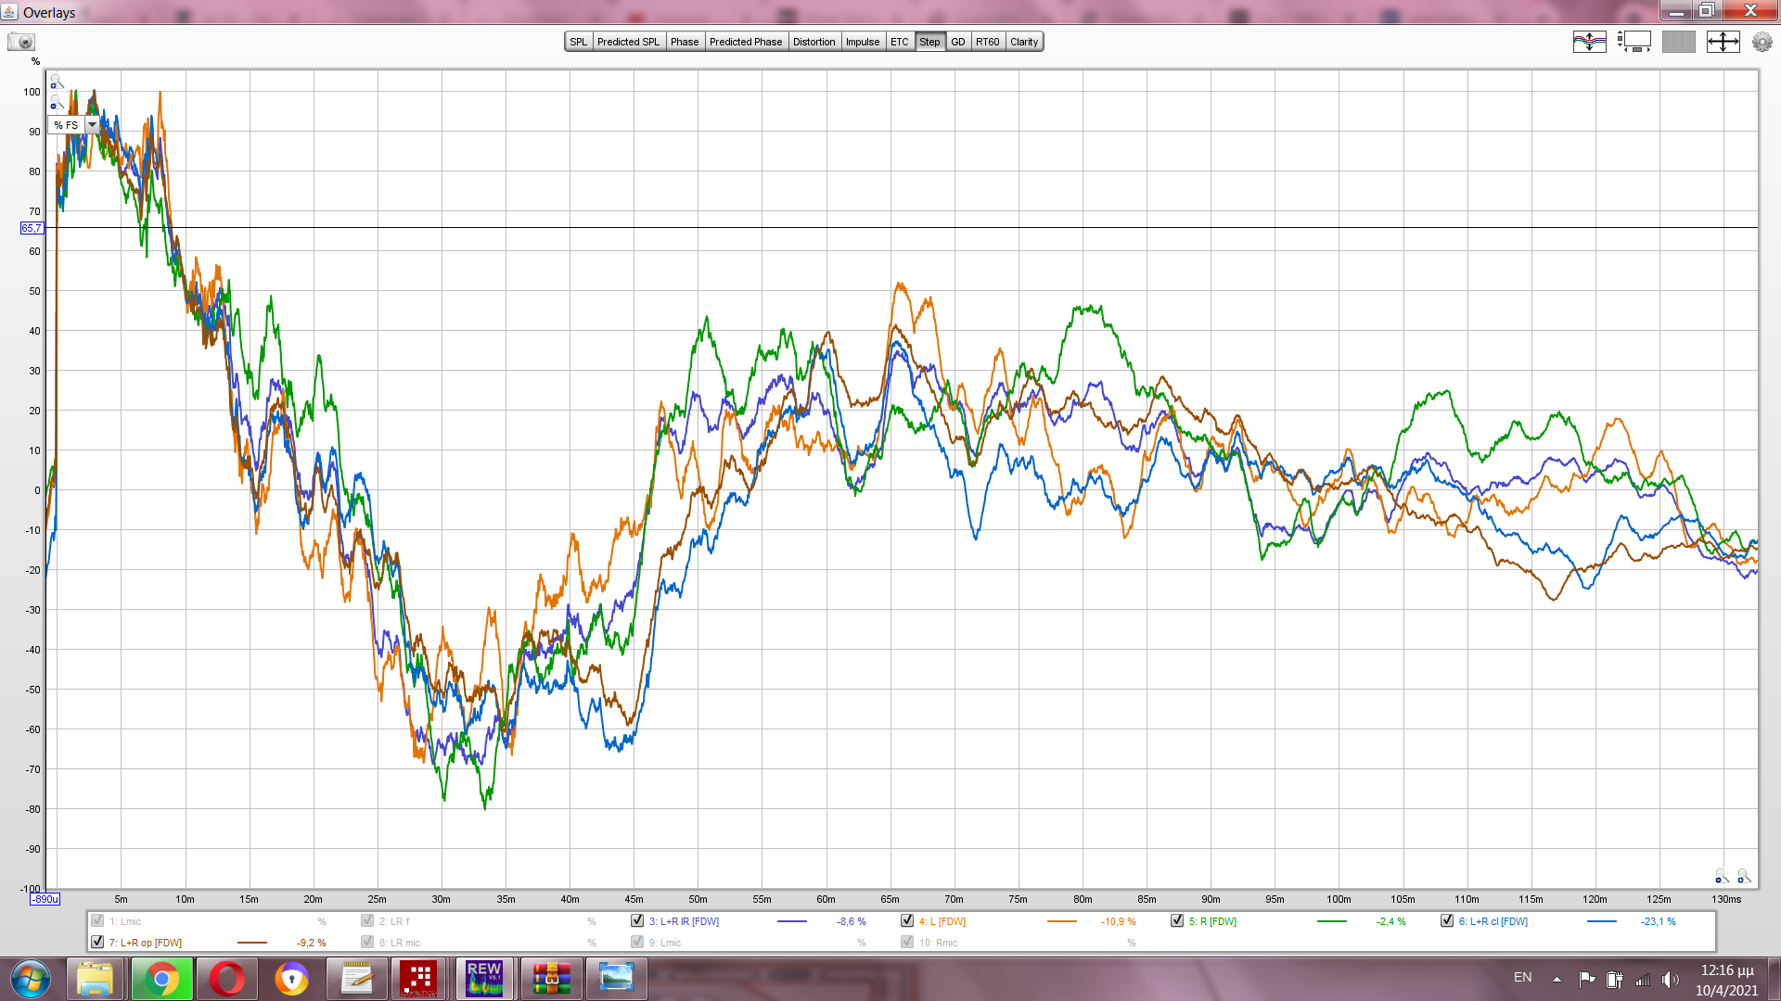Screen dimensions: 1781x1001
Task: Select the Predicted SPL graph button
Action: 628,42
